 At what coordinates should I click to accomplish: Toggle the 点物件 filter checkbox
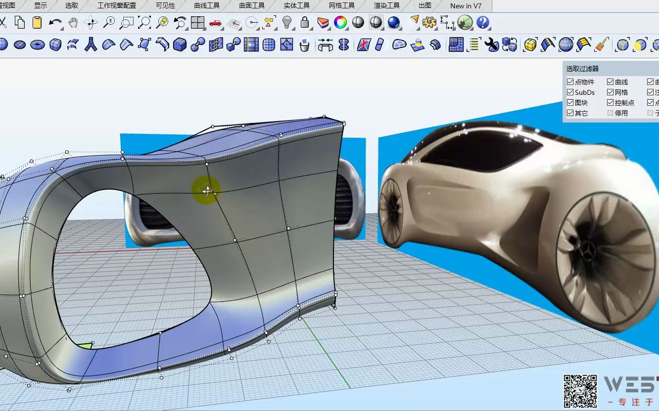(x=570, y=82)
